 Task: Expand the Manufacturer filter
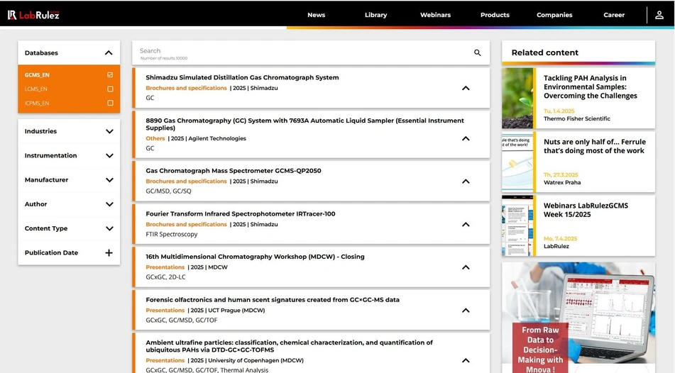point(109,180)
